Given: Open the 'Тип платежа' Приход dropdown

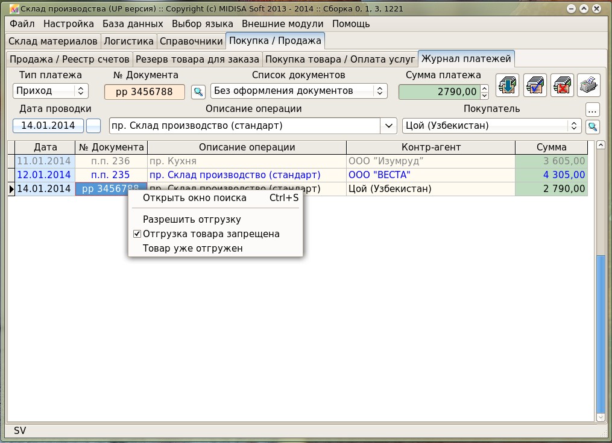Looking at the screenshot, I should 51,91.
